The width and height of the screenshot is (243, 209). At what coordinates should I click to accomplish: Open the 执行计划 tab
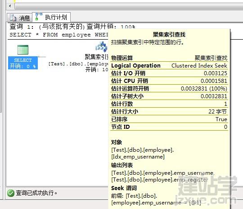(51, 17)
